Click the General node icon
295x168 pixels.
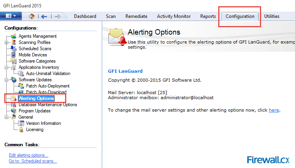coord(14,117)
